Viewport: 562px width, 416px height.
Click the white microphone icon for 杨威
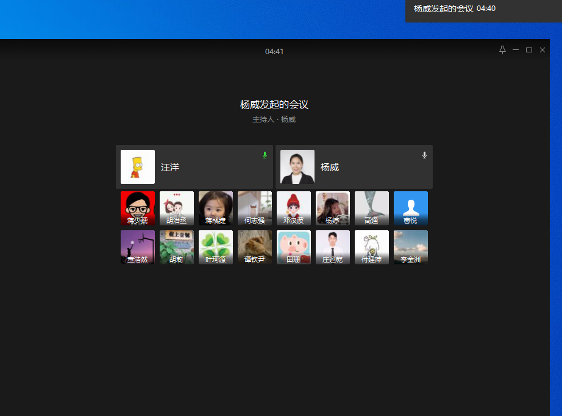424,155
